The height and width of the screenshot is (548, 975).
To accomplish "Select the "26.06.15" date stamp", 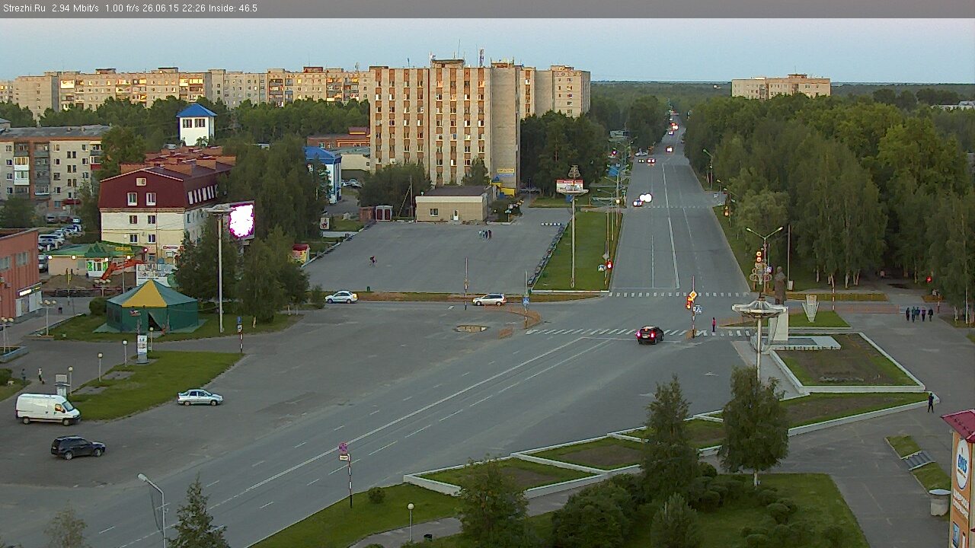I will click(x=160, y=8).
